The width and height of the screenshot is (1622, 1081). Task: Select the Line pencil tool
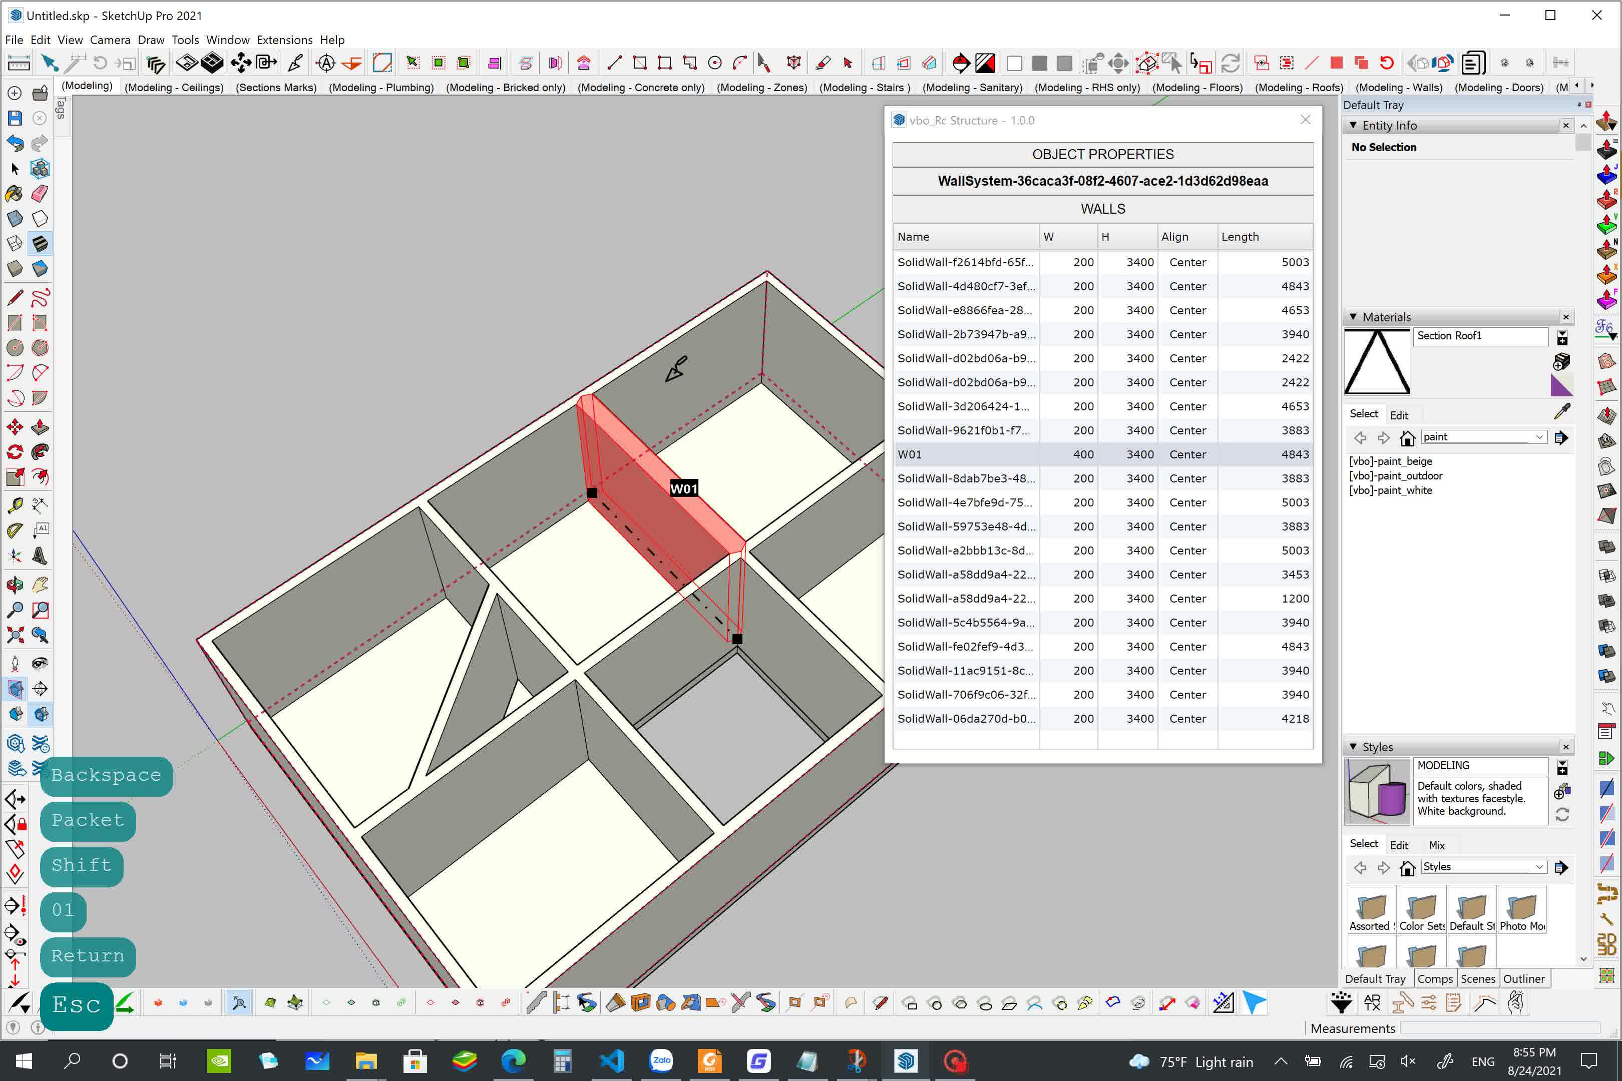point(15,297)
